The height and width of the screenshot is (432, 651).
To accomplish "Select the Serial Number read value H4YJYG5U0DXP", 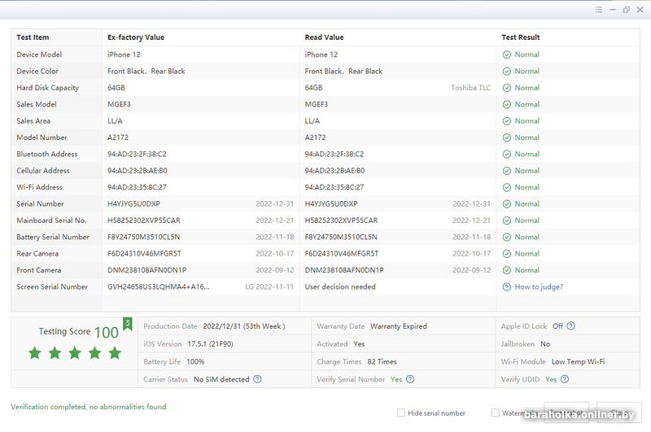I will 331,204.
